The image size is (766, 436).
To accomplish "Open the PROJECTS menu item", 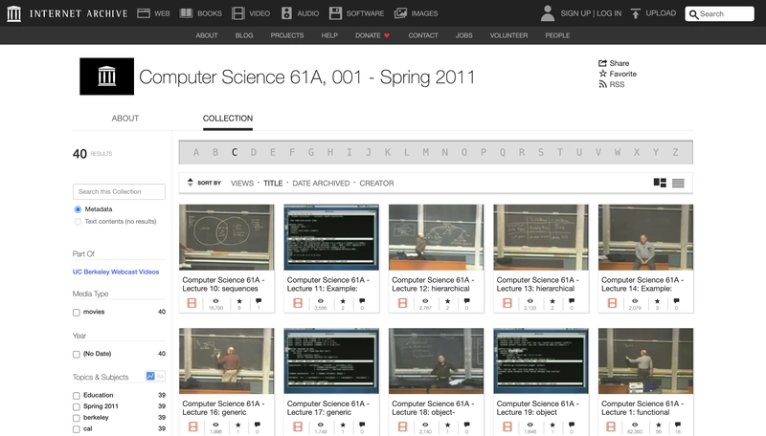I will click(287, 35).
